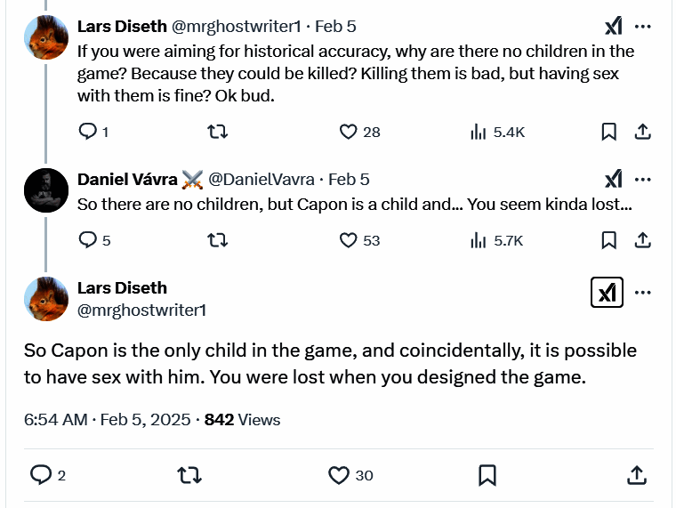
Task: Repost Daniel Vávra's tweet
Action: click(217, 240)
